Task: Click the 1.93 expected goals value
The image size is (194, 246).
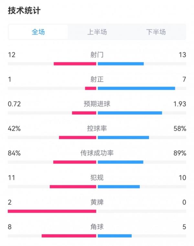Action: click(180, 104)
